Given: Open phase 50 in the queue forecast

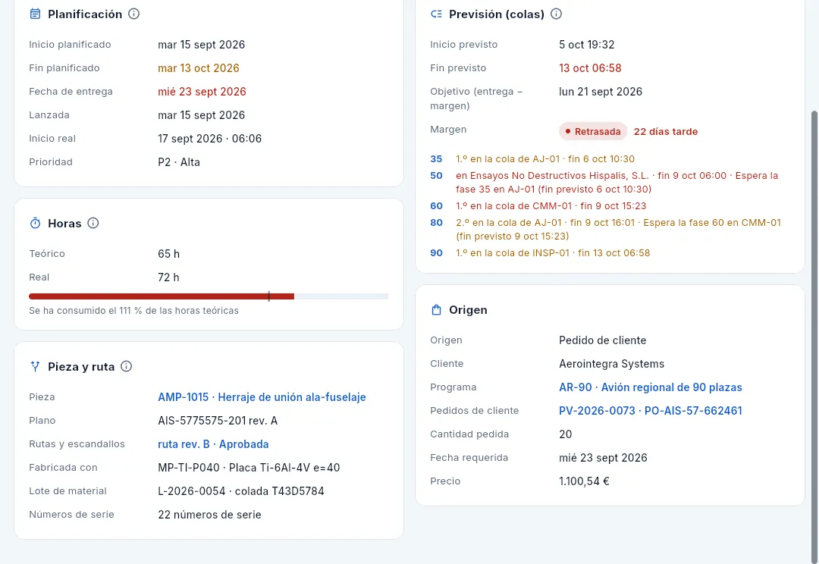Looking at the screenshot, I should click(x=436, y=175).
